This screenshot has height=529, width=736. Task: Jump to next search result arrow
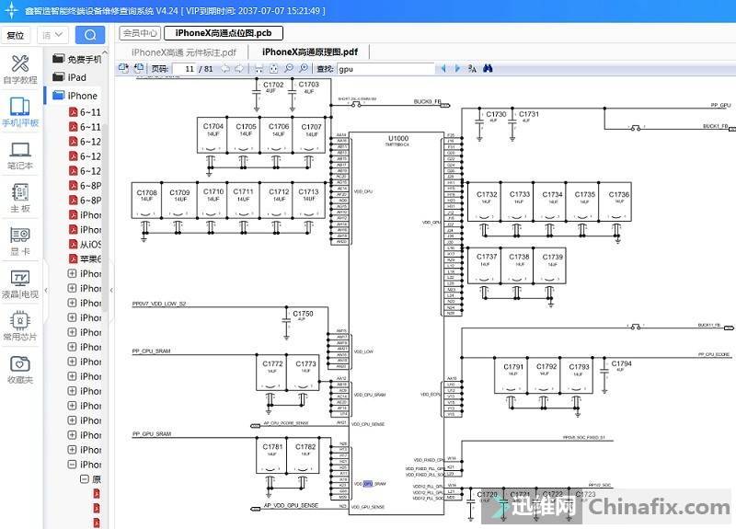point(455,69)
